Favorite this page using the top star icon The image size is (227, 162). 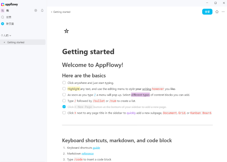[x=217, y=12]
